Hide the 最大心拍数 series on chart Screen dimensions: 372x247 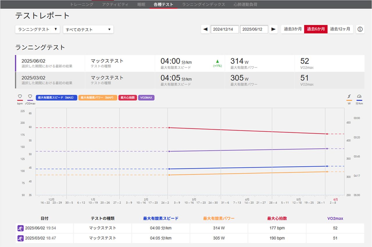tap(128, 98)
